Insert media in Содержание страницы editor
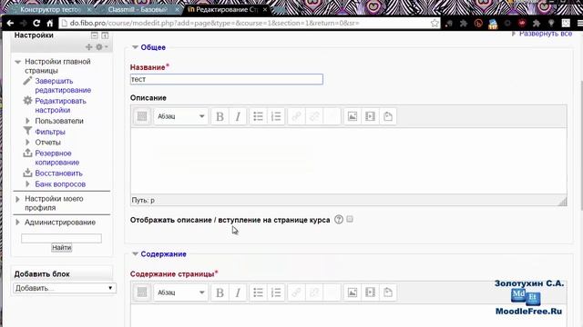 tap(370, 292)
